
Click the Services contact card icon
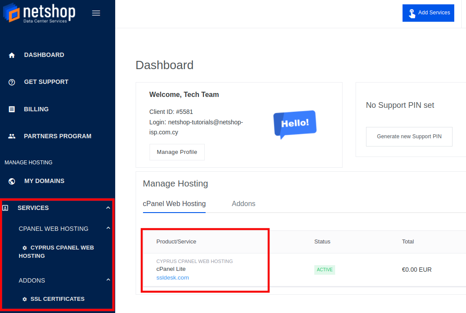(5, 208)
